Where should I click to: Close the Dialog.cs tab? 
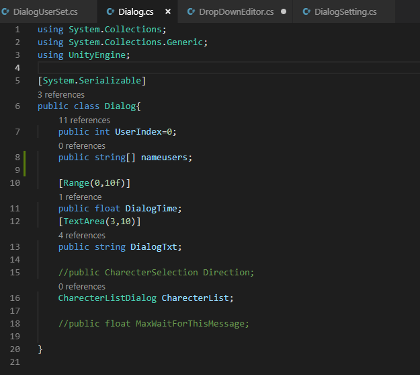coord(167,12)
